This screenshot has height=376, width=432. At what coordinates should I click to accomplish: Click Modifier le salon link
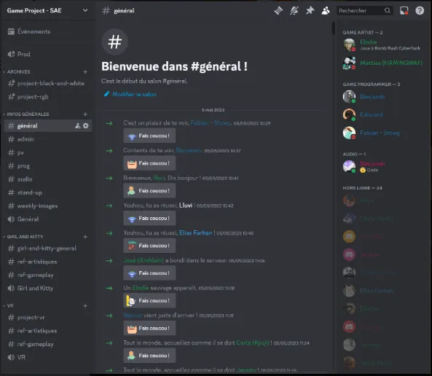pyautogui.click(x=130, y=94)
